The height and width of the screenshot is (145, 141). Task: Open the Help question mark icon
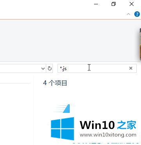(x=137, y=14)
